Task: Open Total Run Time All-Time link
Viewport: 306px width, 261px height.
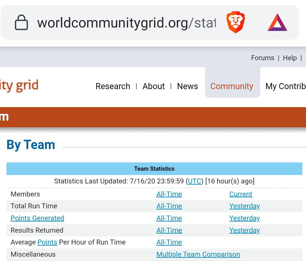Action: point(169,206)
